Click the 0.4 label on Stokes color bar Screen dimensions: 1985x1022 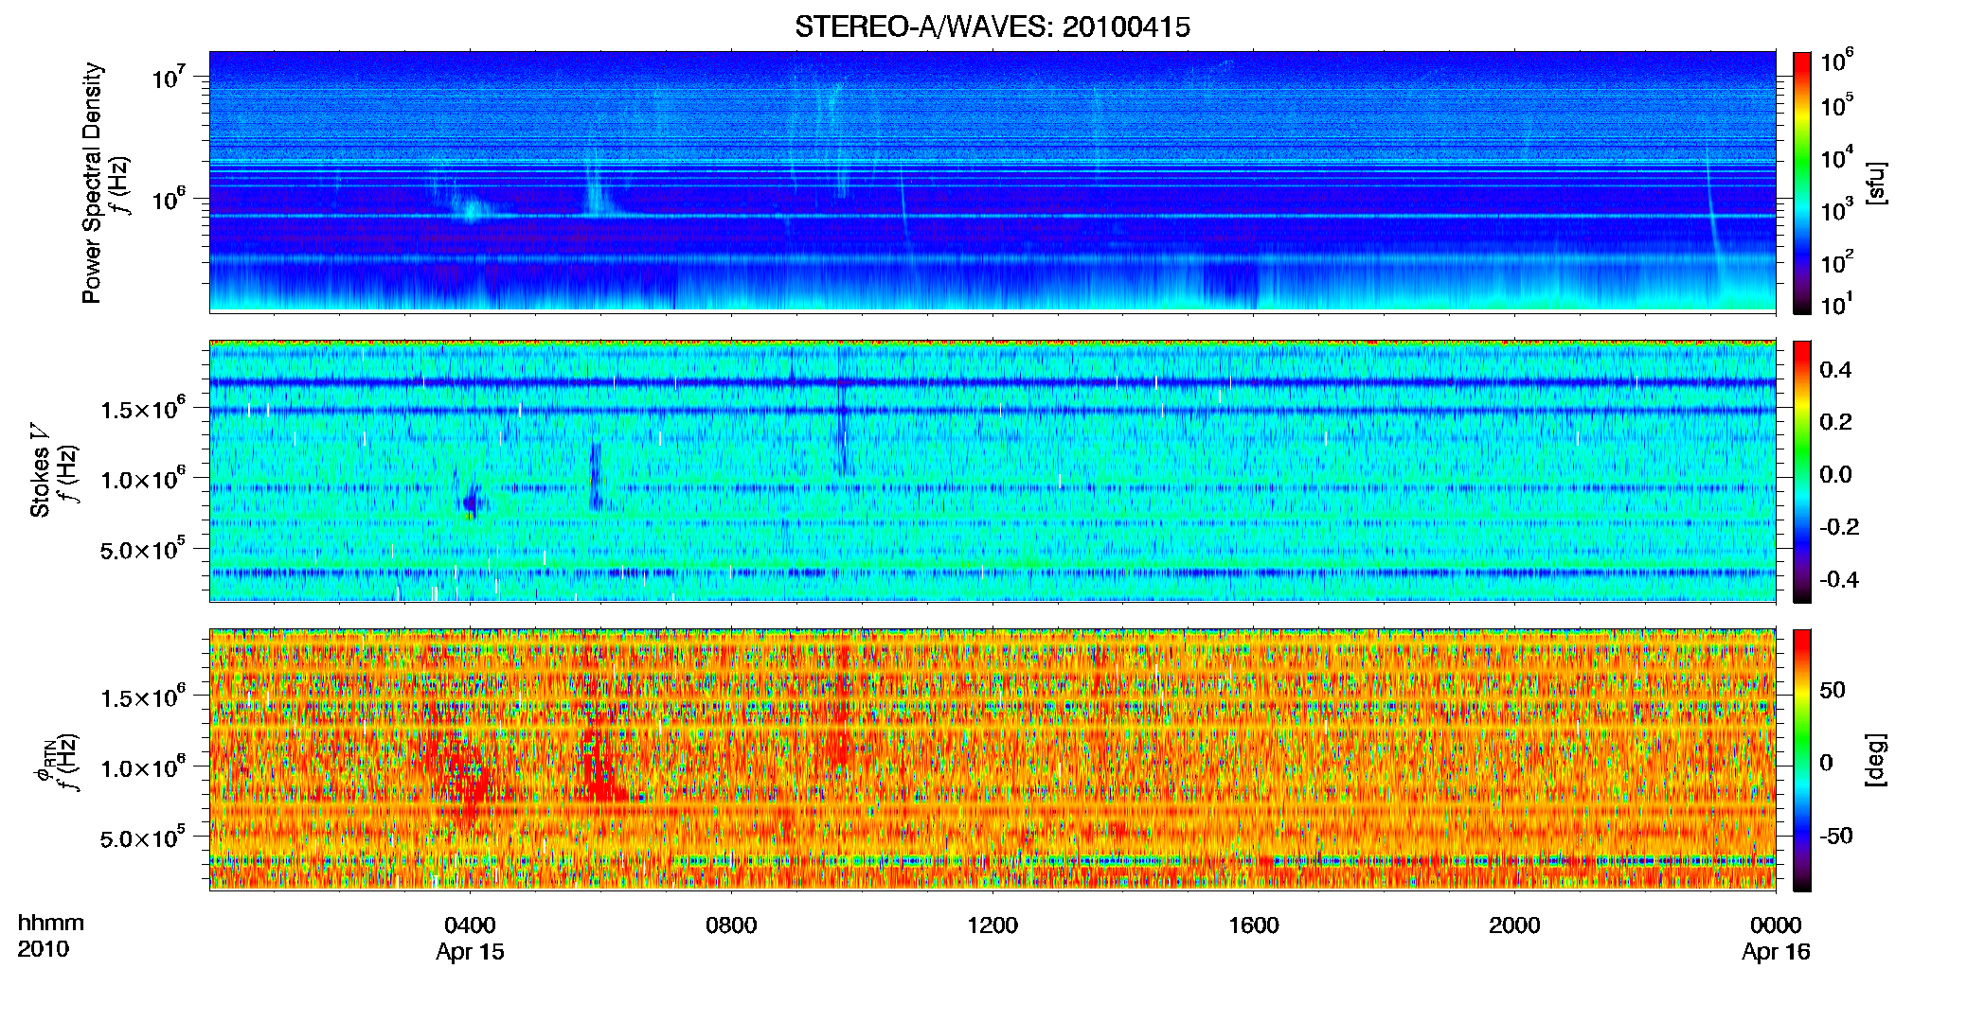[x=1835, y=370]
